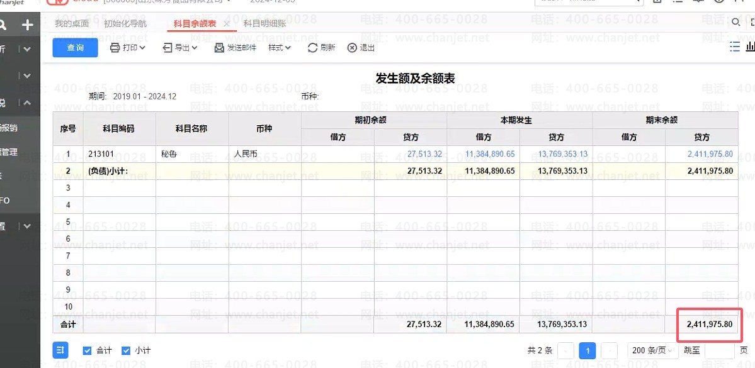Open the print icon in the toolbar
Image resolution: width=755 pixels, height=368 pixels.
coord(115,48)
